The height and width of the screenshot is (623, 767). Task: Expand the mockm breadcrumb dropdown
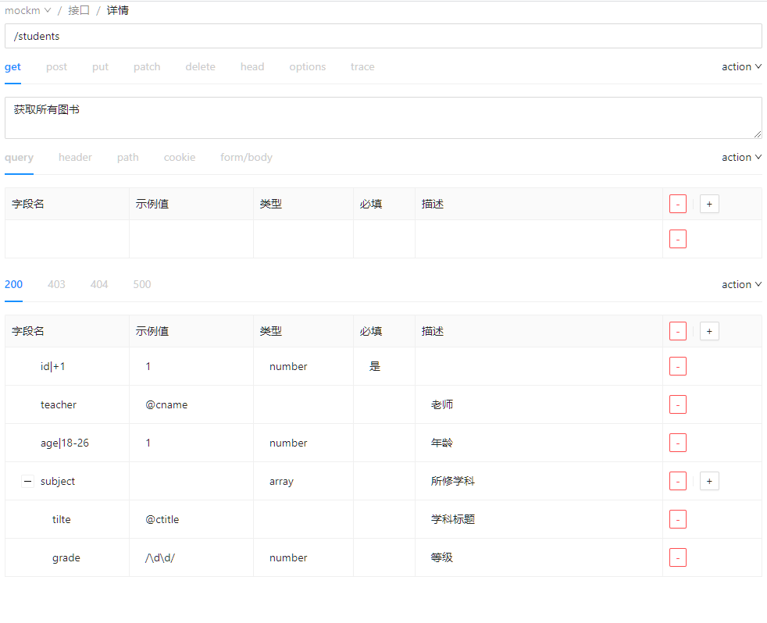pos(28,10)
